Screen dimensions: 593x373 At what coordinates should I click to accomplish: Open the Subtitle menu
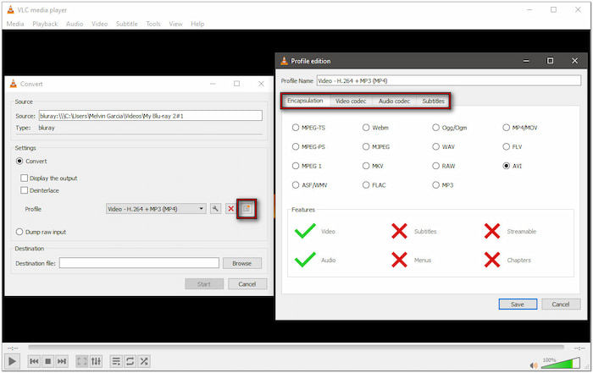pyautogui.click(x=125, y=24)
